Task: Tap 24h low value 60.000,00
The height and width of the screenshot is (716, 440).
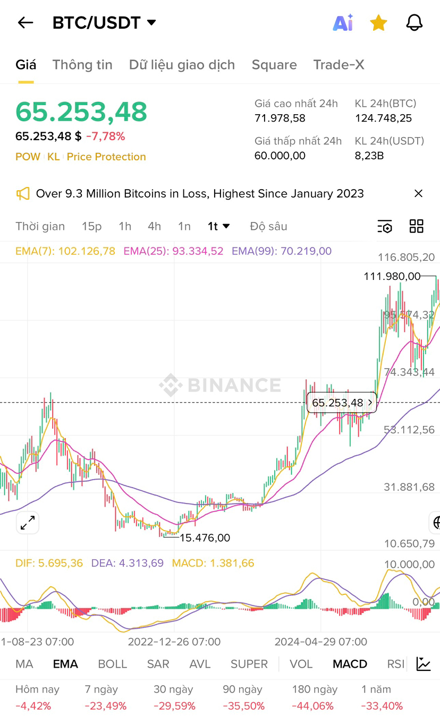Action: [280, 156]
